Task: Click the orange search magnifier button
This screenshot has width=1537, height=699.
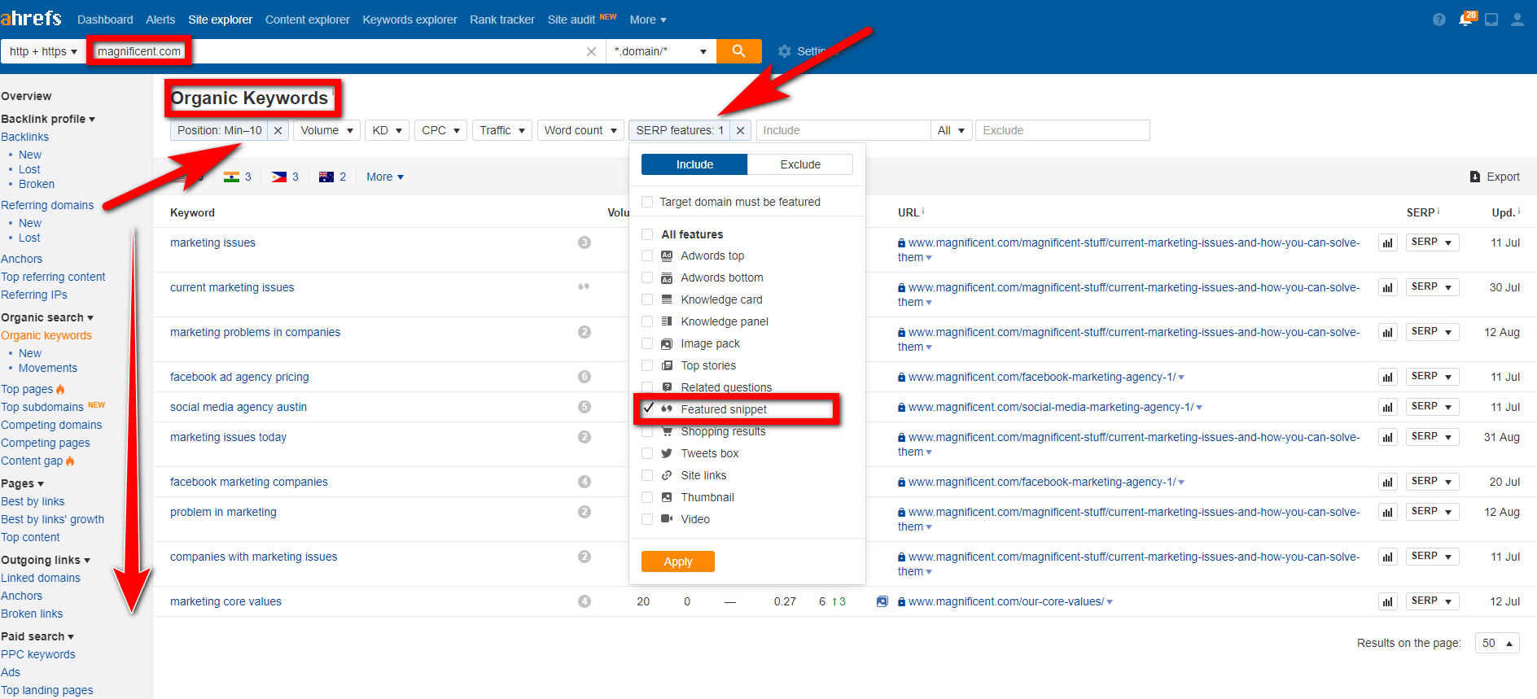Action: point(738,50)
